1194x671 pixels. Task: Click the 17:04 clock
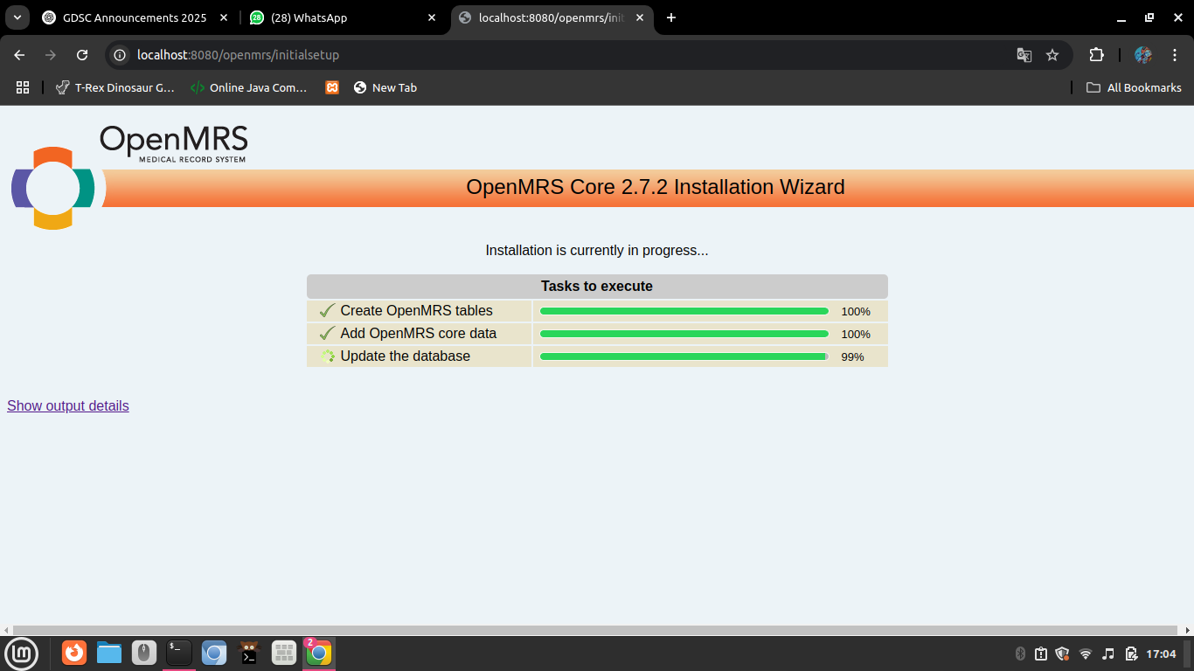click(x=1161, y=654)
